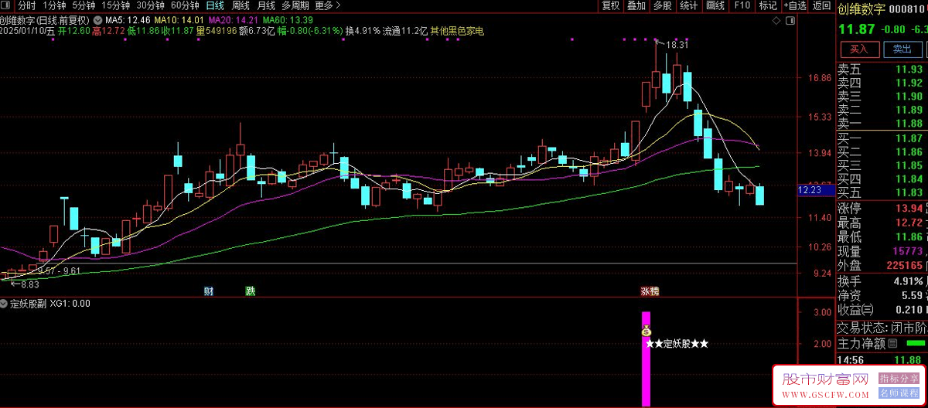Click the 返回 back button
928x408 pixels.
(x=821, y=5)
